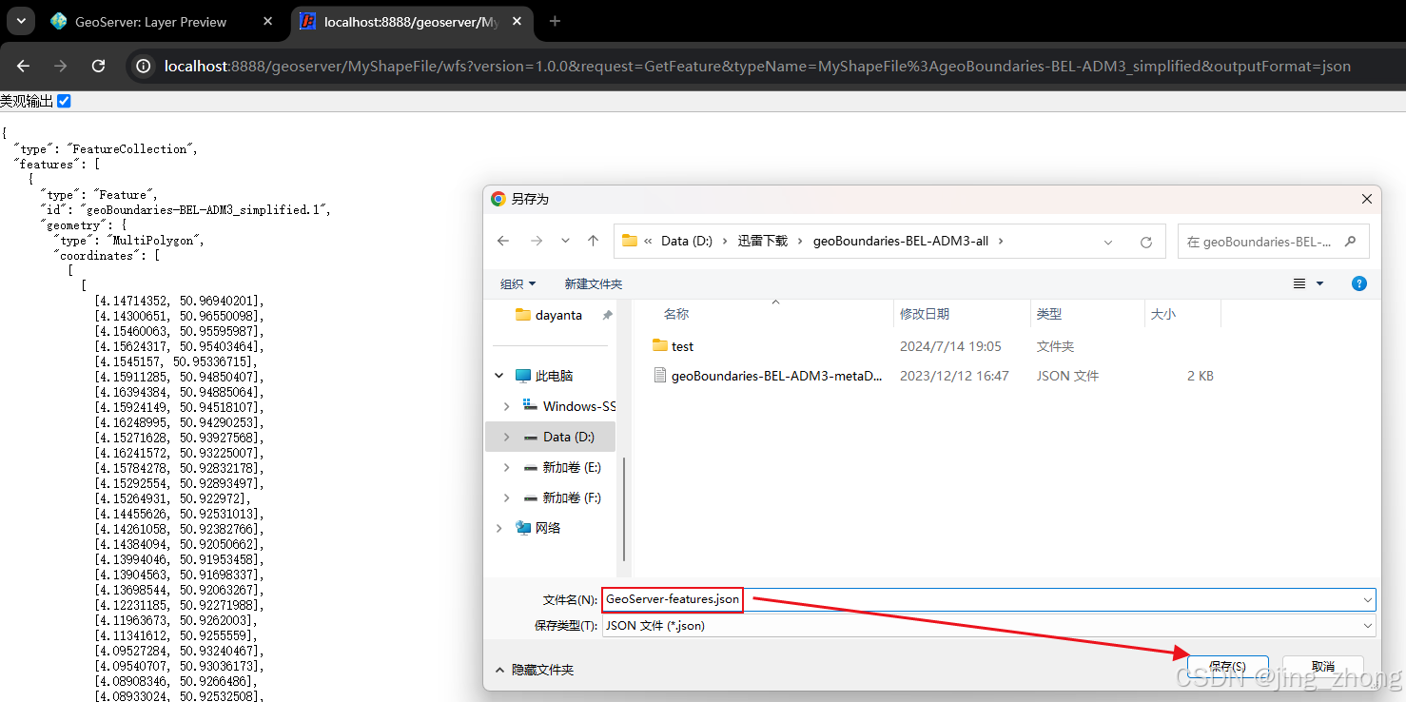Viewport: 1406px width, 702px height.
Task: Select 迅雷下载 in the path breadcrumb
Action: [763, 241]
